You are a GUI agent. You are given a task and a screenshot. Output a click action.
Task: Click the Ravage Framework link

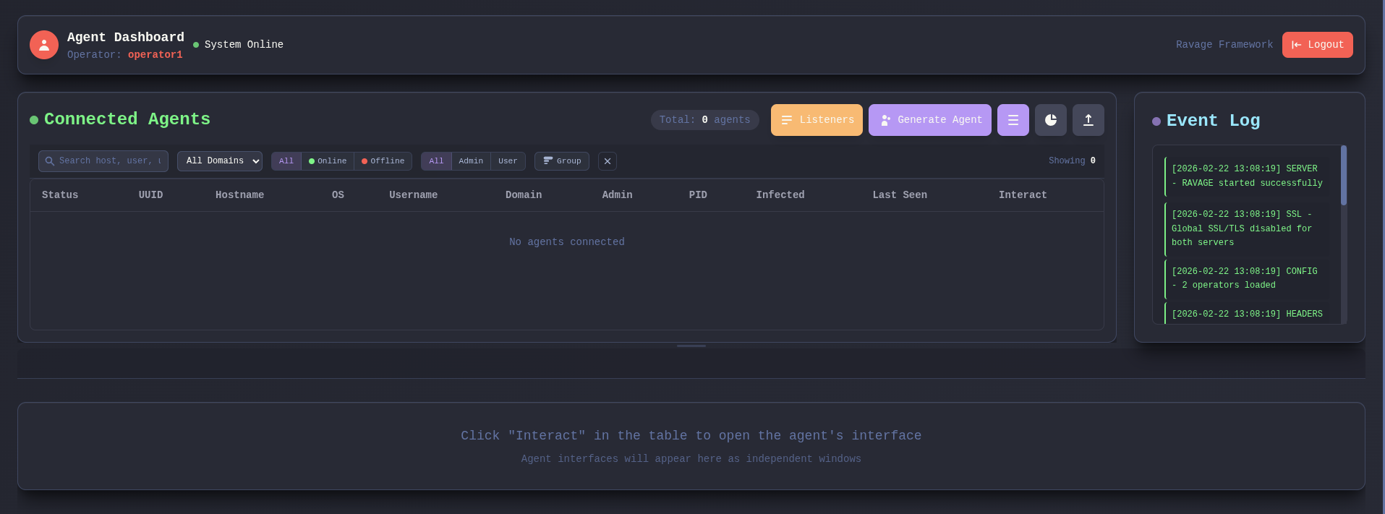pos(1224,45)
